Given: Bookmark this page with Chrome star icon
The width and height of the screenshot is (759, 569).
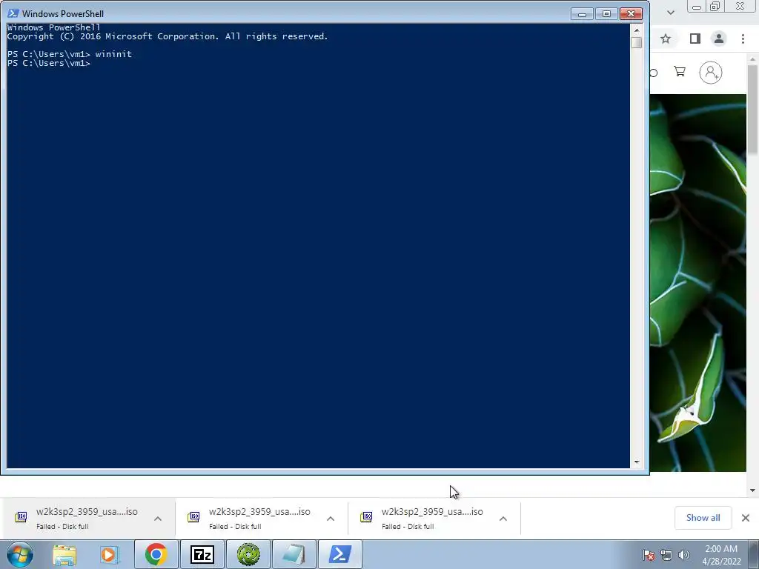Looking at the screenshot, I should point(666,39).
